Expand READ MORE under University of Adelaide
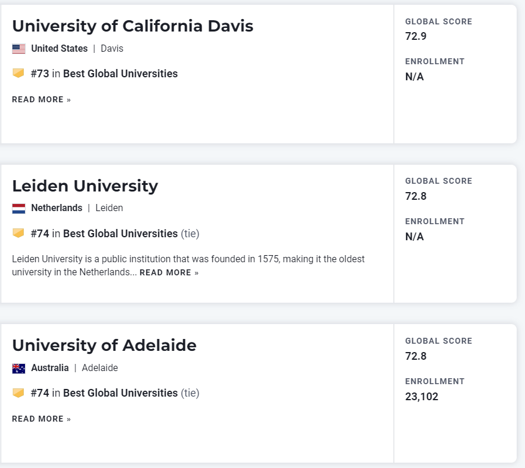The width and height of the screenshot is (525, 468). (41, 419)
